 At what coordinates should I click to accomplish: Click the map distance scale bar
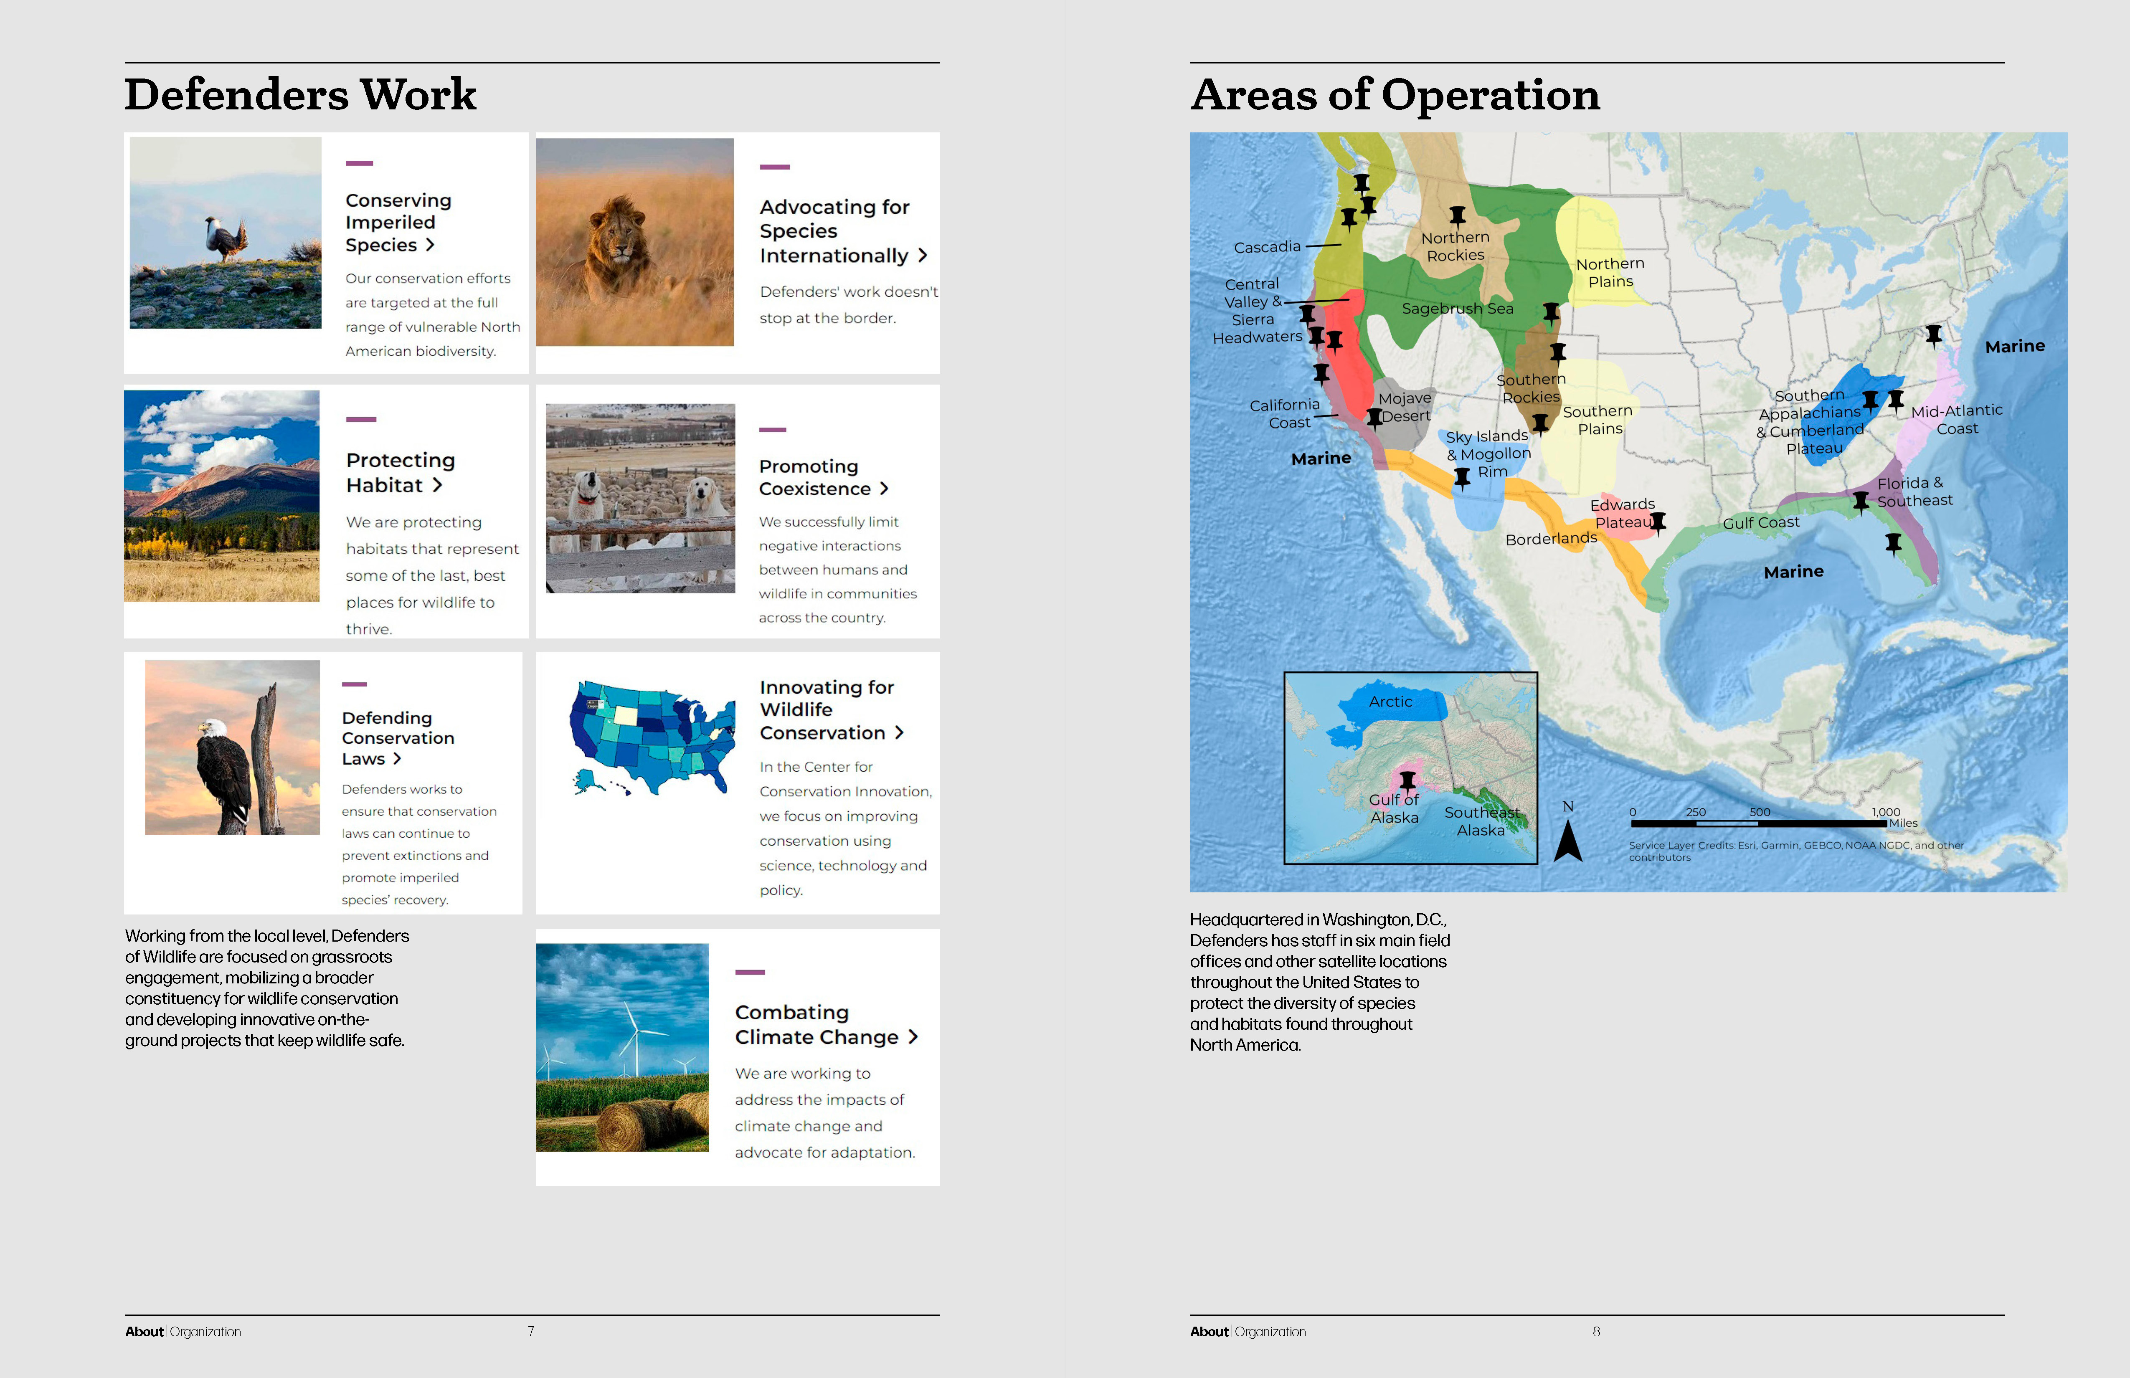coord(1759,822)
